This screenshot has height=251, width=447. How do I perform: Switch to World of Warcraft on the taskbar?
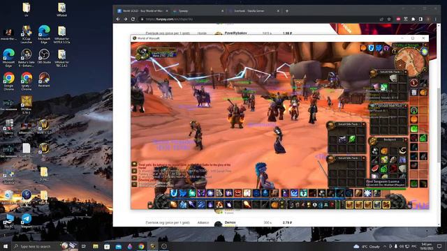pyautogui.click(x=153, y=246)
